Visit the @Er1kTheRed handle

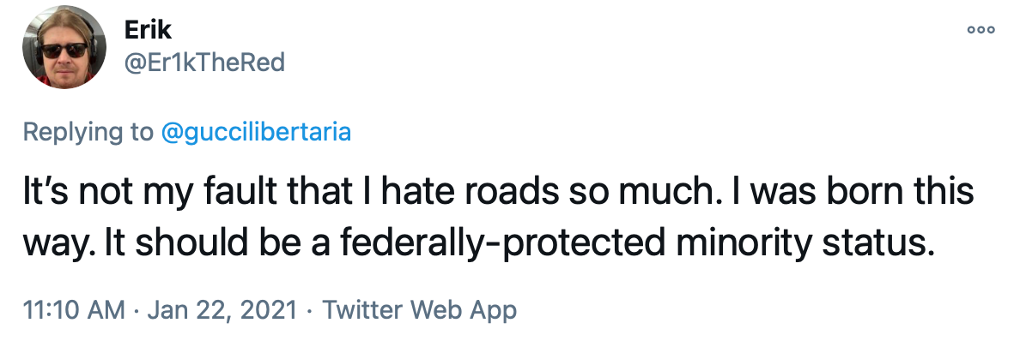coord(203,63)
